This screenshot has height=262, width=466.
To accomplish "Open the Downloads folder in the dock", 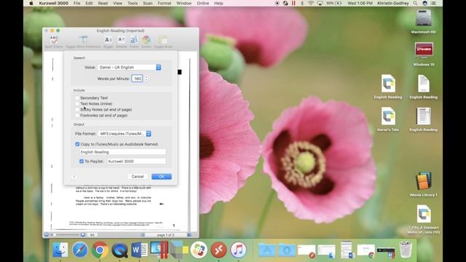I will click(x=287, y=250).
